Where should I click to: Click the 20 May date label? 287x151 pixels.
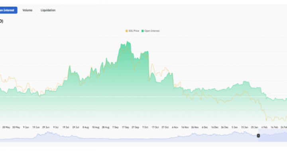[6, 127]
